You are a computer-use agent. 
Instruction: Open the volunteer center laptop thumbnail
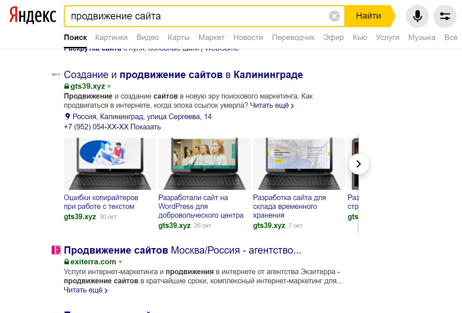pyautogui.click(x=205, y=163)
